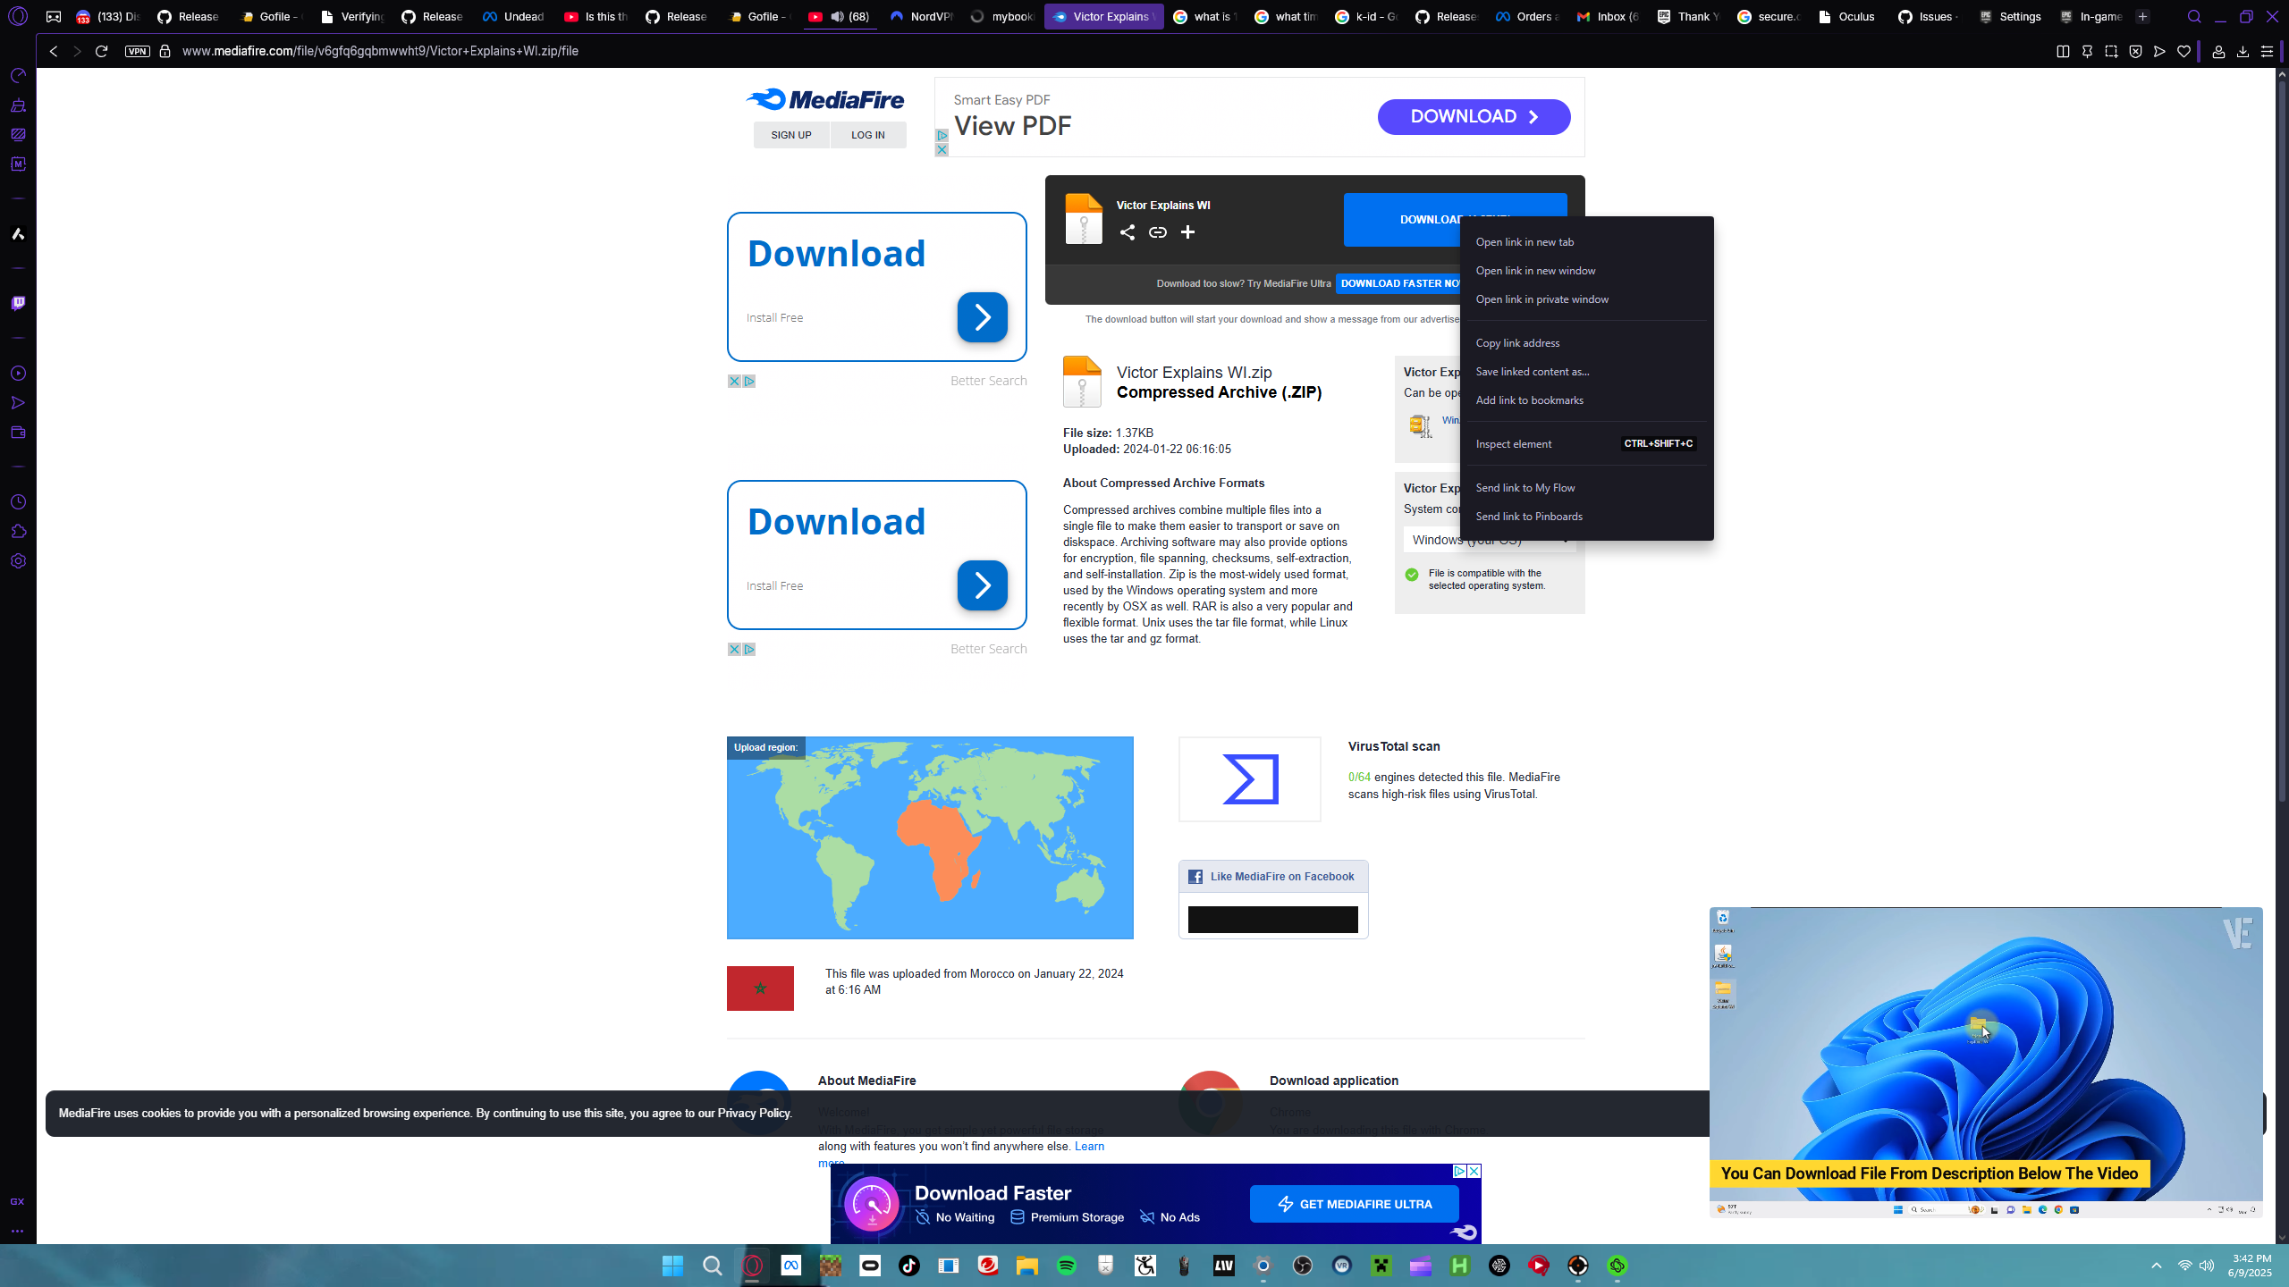2289x1287 pixels.
Task: Click the plus add-to-account icon
Action: (1187, 232)
